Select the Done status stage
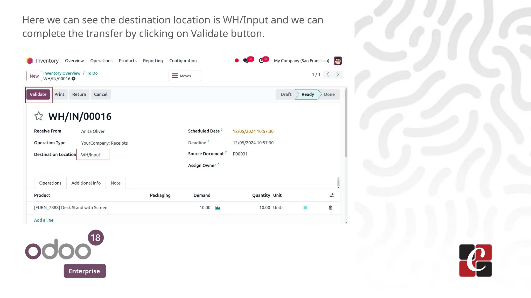This screenshot has height=298, width=531. click(329, 94)
